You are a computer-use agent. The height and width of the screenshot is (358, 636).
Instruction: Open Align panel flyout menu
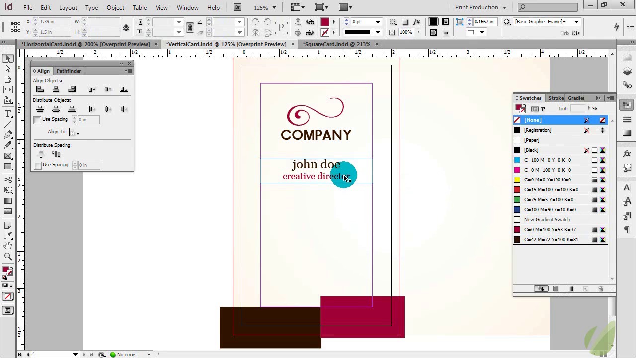pyautogui.click(x=129, y=71)
